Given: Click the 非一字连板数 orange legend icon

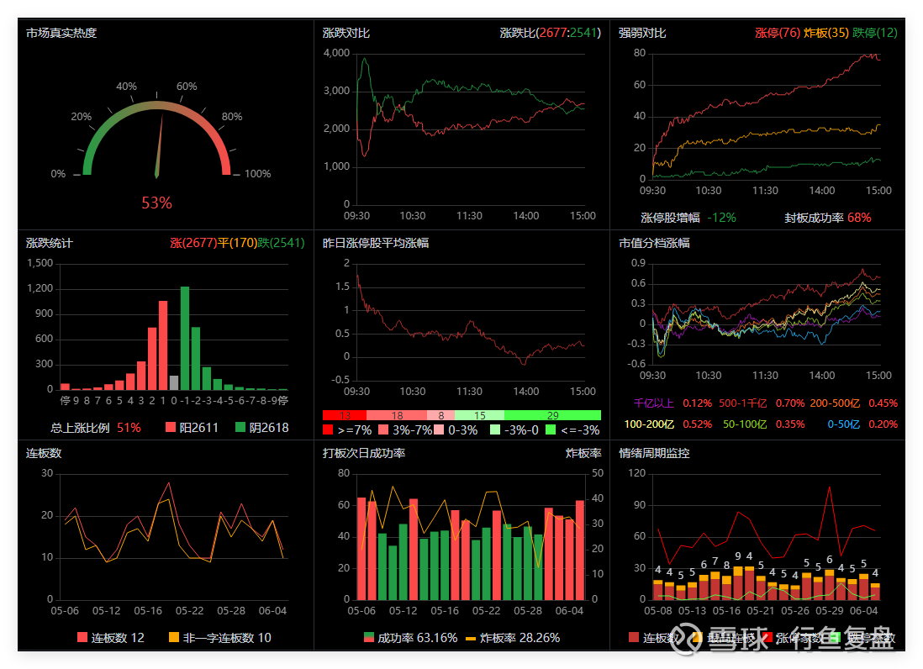Looking at the screenshot, I should [x=174, y=638].
